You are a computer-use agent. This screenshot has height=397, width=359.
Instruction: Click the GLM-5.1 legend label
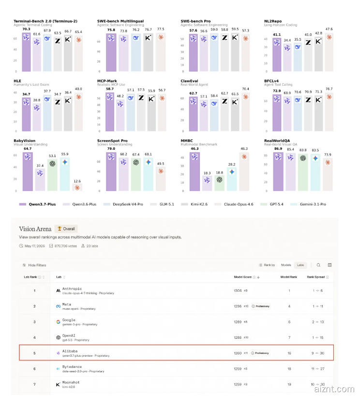pyautogui.click(x=167, y=205)
